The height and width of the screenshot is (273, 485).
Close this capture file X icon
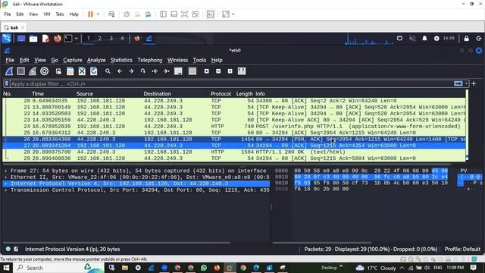coord(82,71)
